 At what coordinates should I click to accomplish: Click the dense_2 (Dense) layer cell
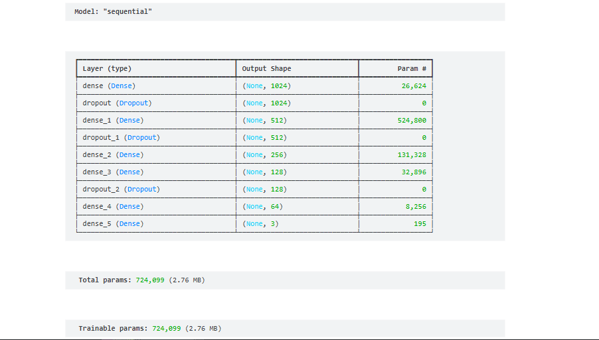tap(113, 154)
